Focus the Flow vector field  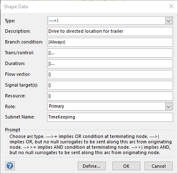click(110, 75)
